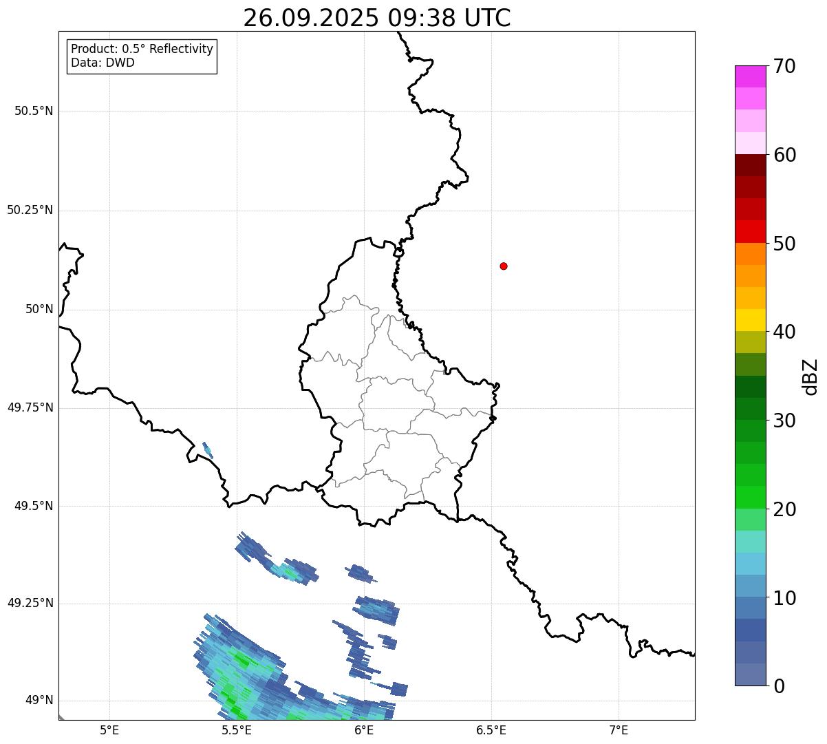This screenshot has width=827, height=744.
Task: Pick the orange swatch just below 50
Action: (750, 254)
